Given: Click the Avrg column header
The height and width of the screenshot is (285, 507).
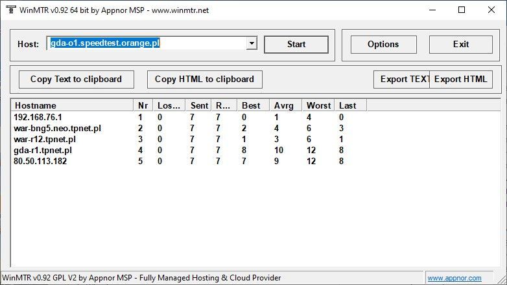Looking at the screenshot, I should tap(285, 105).
